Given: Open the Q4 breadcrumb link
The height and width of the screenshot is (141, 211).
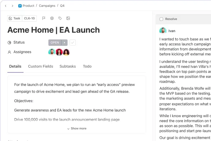Looking at the screenshot, I should (62, 6).
